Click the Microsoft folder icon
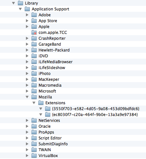The width and height of the screenshot is (146, 159). (34, 91)
